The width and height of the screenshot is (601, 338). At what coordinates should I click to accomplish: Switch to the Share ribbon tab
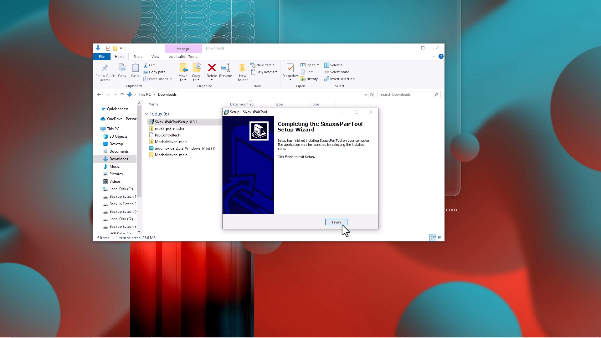pyautogui.click(x=138, y=57)
